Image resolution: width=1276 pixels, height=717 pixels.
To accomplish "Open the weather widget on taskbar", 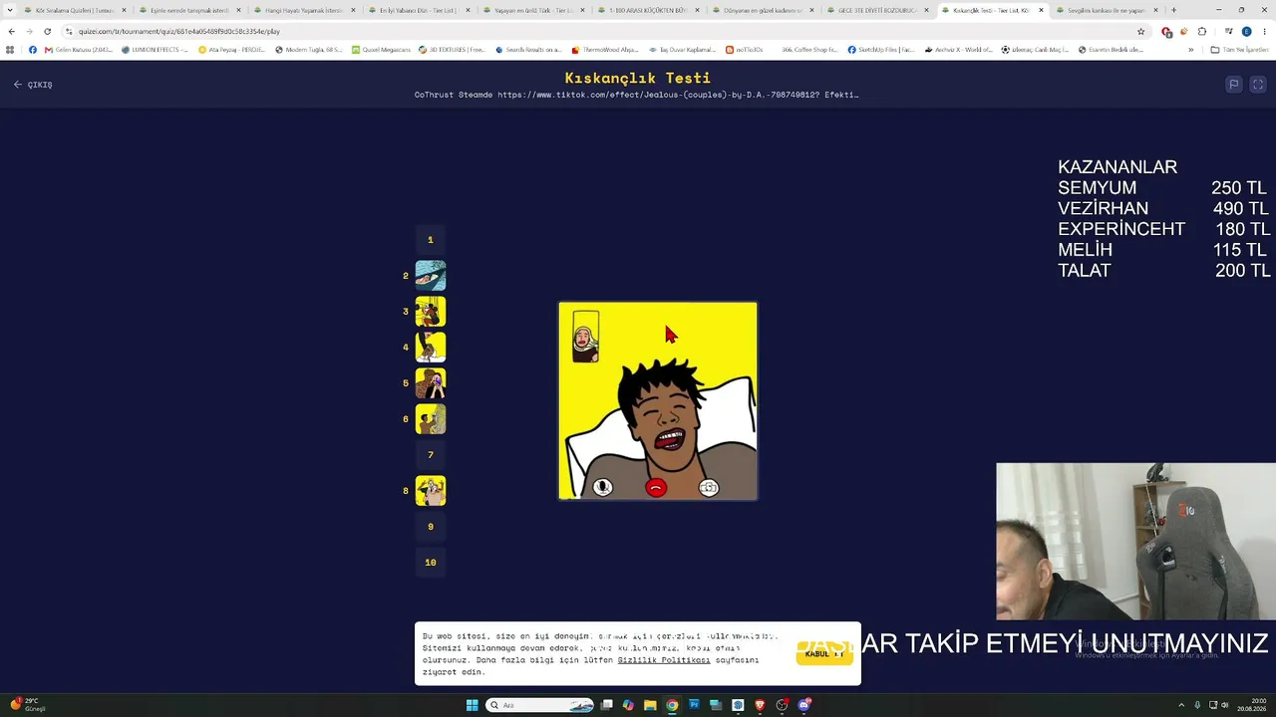I will (x=28, y=705).
